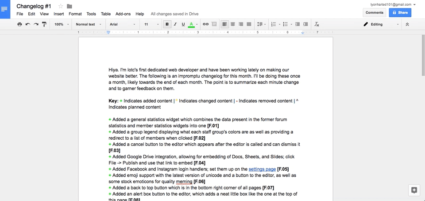This screenshot has height=201, width=425.
Task: Increase the indent
Action: pyautogui.click(x=305, y=24)
